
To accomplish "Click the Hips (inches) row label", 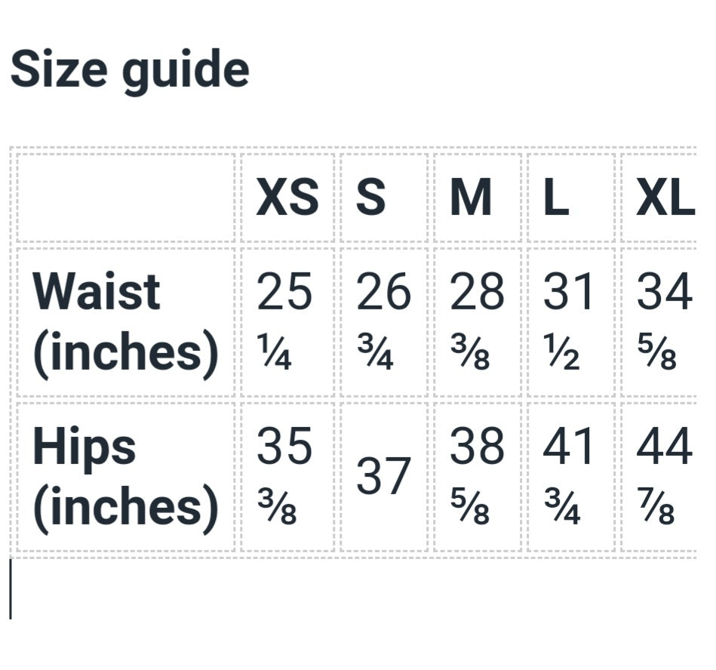I will point(126,477).
